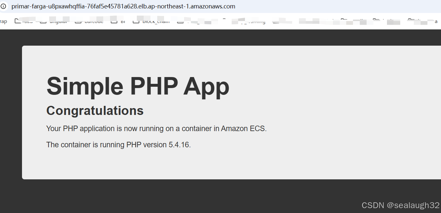The height and width of the screenshot is (213, 441).
Task: Open the angular bookmark folder
Action: tap(54, 21)
